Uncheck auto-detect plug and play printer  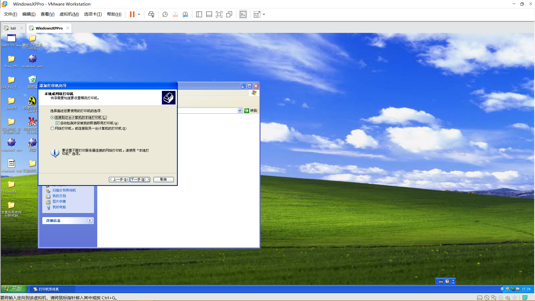tap(57, 123)
